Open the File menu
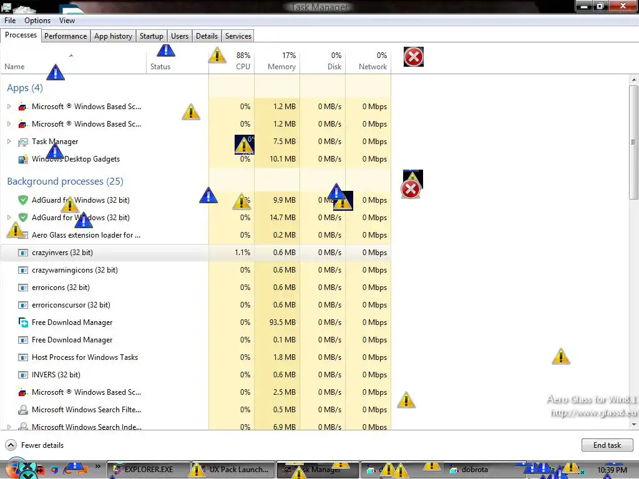The image size is (639, 479). pyautogui.click(x=10, y=21)
